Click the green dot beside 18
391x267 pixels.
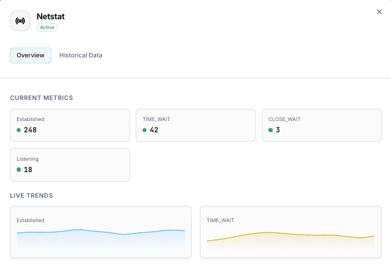[x=19, y=169]
